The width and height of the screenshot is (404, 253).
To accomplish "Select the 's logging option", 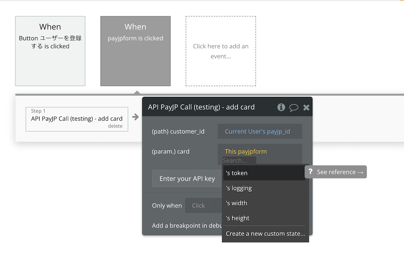I will (x=264, y=188).
